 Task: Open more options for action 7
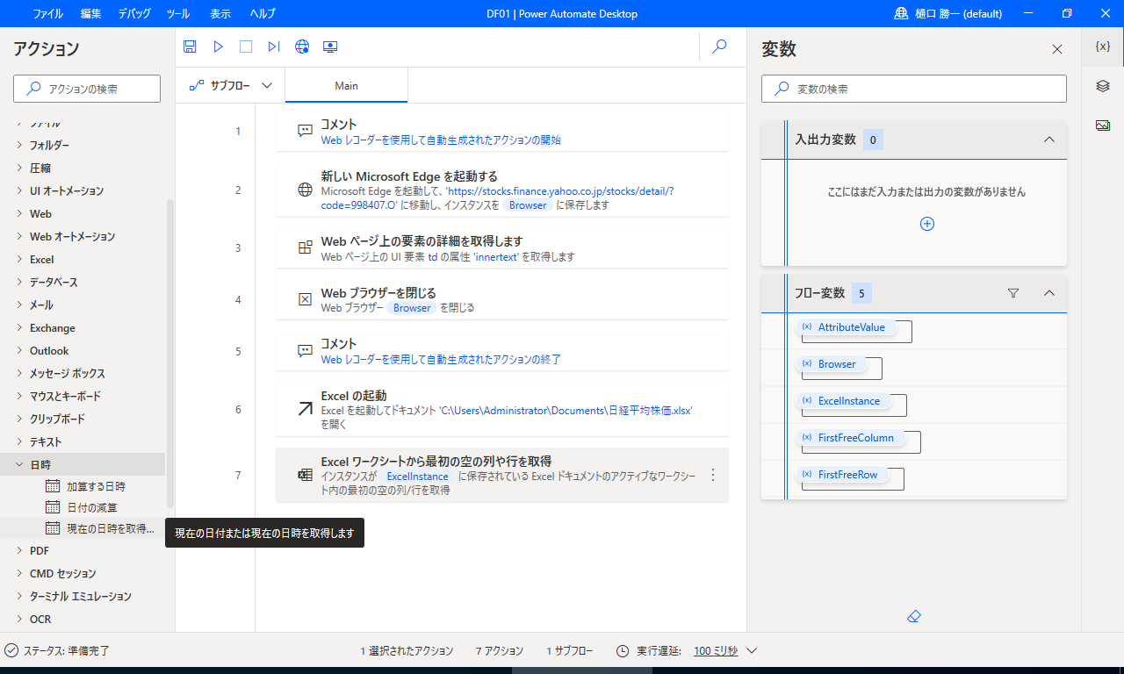coord(712,475)
